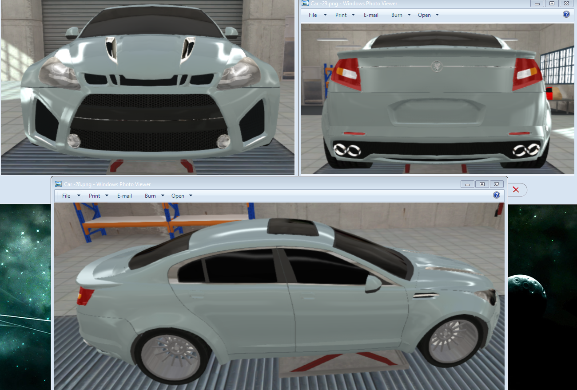The height and width of the screenshot is (390, 577).
Task: Click the Car -29.png window title text
Action: (353, 3)
